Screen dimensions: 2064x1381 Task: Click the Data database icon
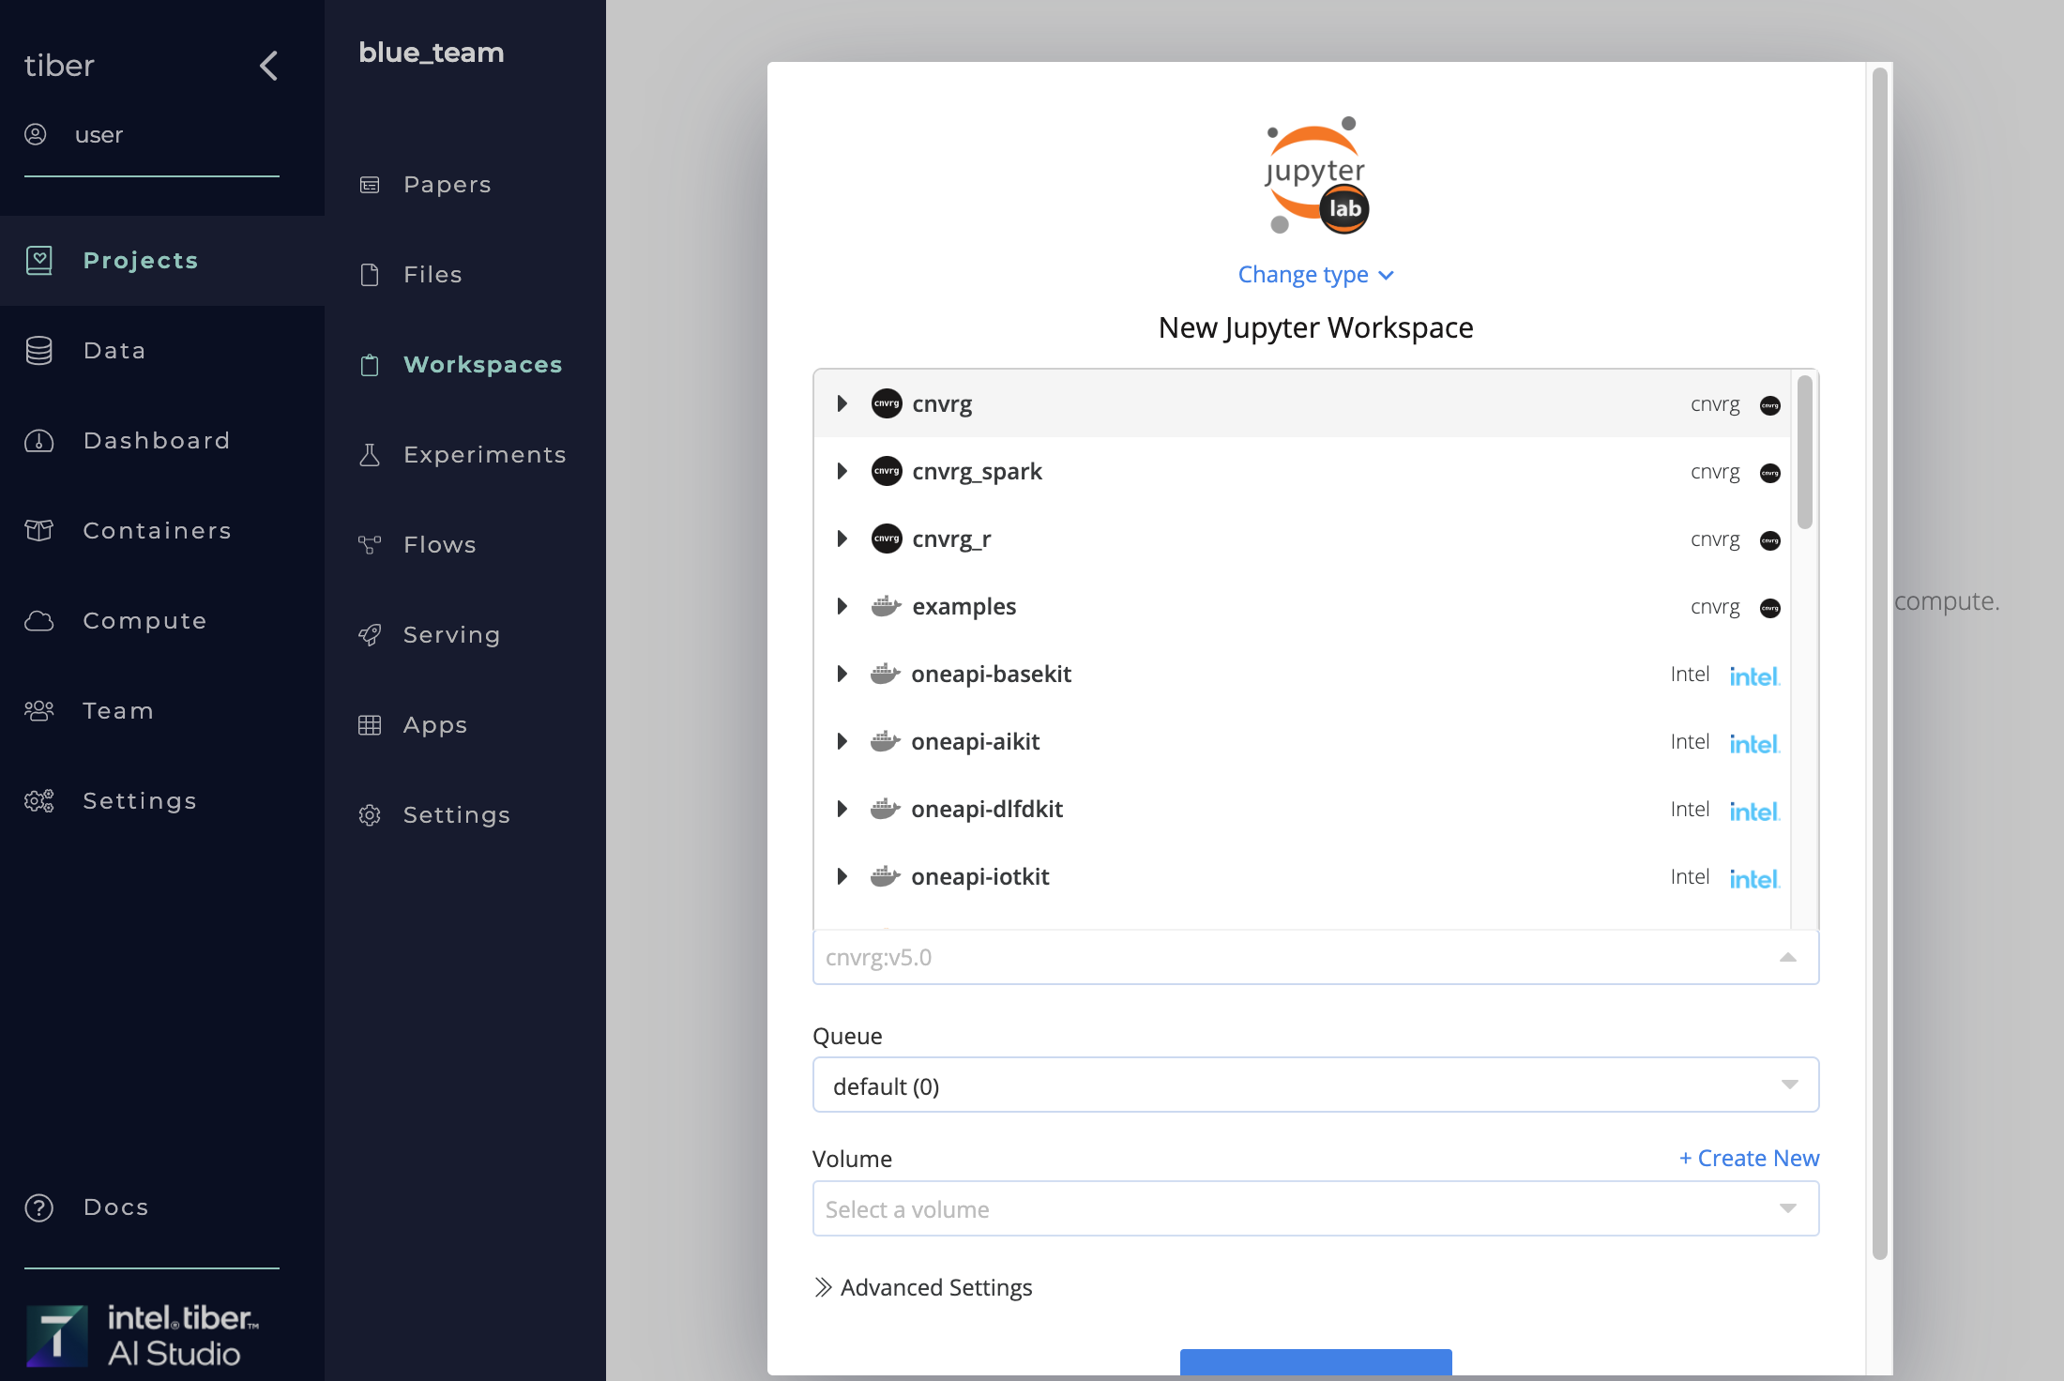pos(39,351)
